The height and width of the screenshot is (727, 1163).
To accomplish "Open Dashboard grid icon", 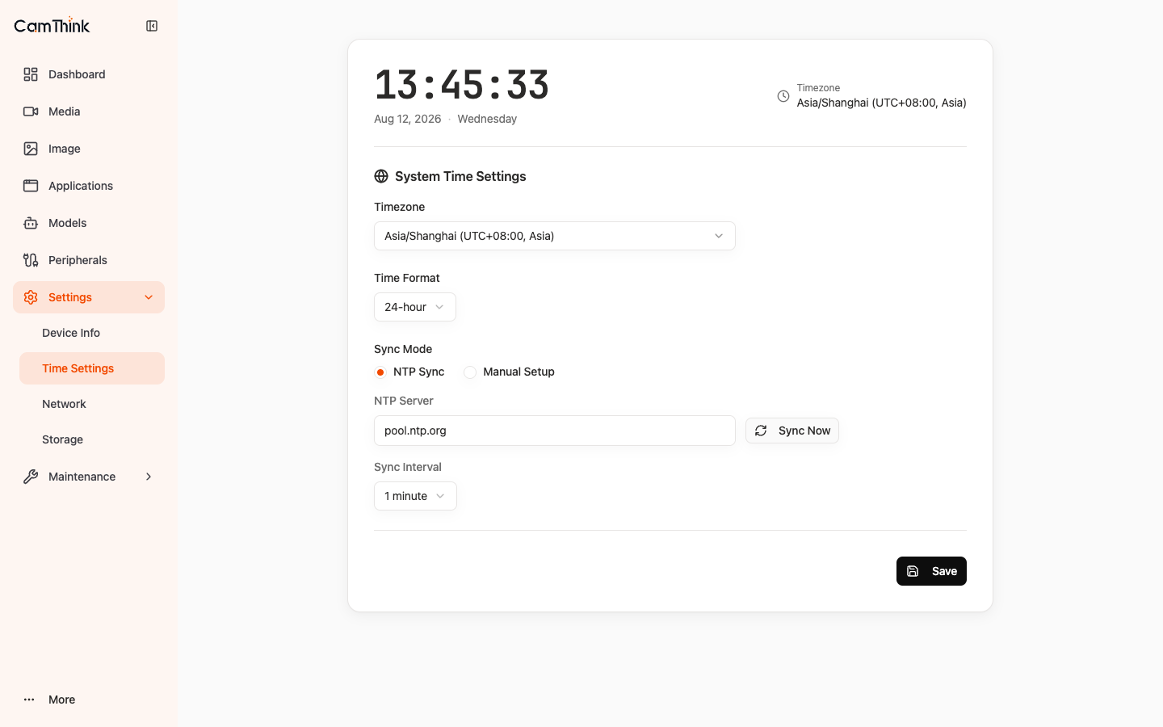I will click(x=31, y=74).
